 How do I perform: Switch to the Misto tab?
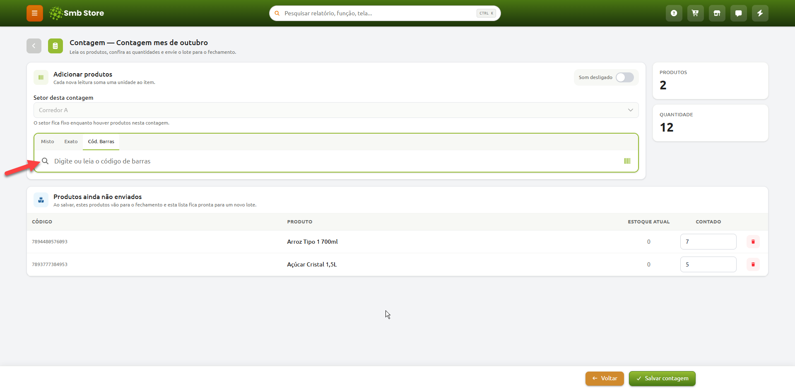coord(48,142)
